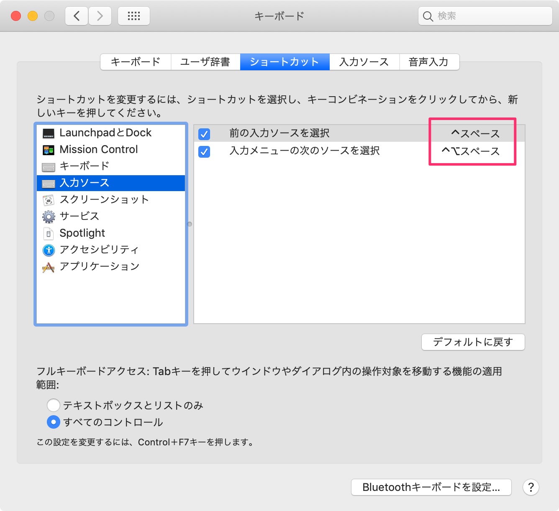Click the サービス gear icon
Screen dimensions: 559x511
[49, 217]
